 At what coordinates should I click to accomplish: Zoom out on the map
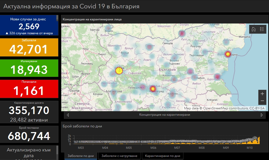click(x=262, y=101)
